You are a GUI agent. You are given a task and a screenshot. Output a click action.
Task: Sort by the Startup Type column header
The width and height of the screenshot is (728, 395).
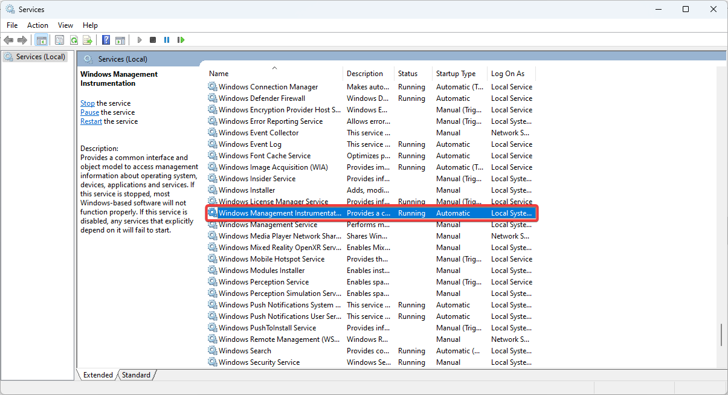point(460,74)
